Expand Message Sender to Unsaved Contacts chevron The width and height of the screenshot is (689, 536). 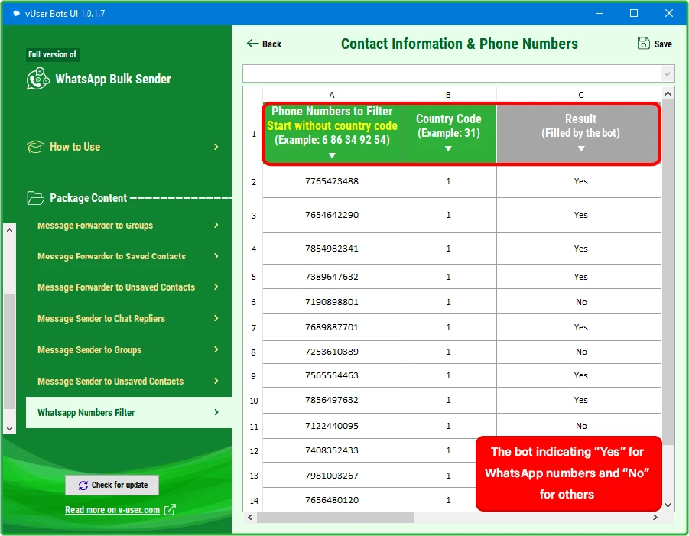pyautogui.click(x=216, y=381)
